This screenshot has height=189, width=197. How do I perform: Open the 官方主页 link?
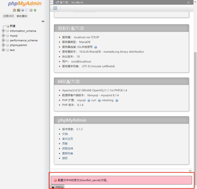point(68,139)
